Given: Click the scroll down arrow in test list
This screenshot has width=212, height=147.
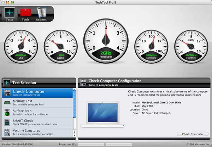Looking at the screenshot, I should click(74, 135).
